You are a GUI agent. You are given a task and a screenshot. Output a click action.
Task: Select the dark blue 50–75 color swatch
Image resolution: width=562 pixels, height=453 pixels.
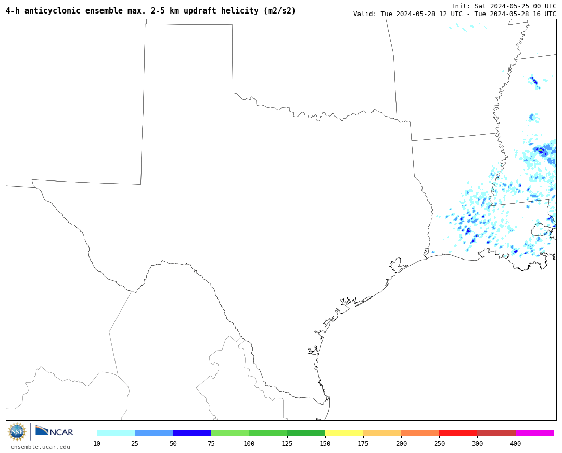191,433
